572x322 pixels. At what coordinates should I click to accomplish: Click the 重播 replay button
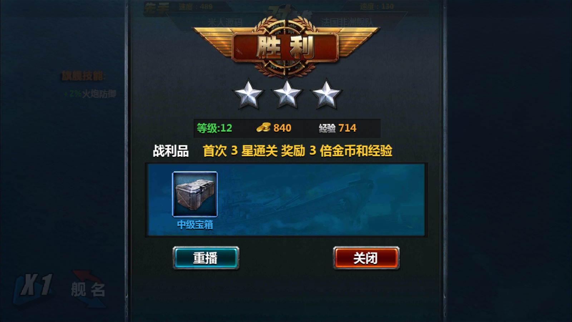pos(206,258)
